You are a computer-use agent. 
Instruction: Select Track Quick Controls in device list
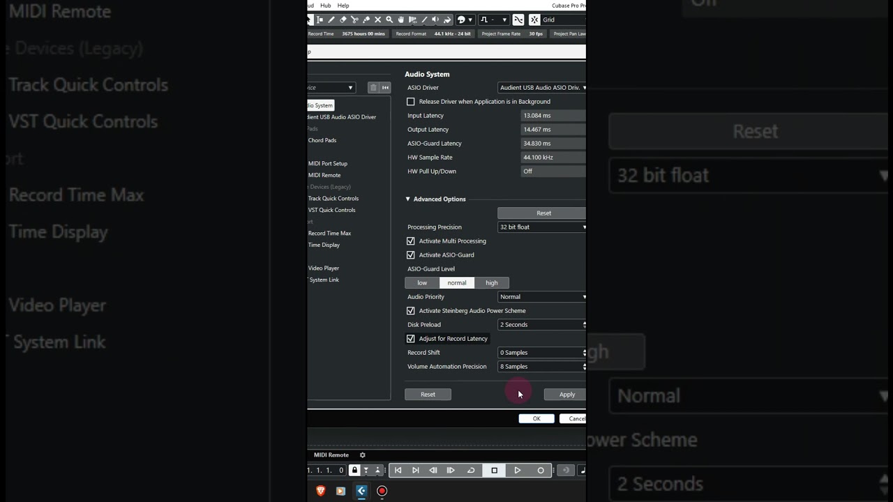333,198
